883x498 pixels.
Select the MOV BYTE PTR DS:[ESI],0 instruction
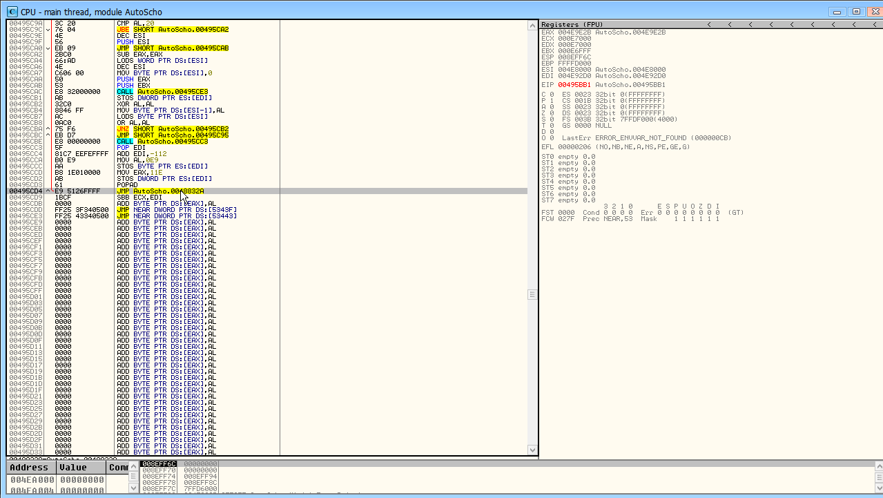pyautogui.click(x=164, y=73)
